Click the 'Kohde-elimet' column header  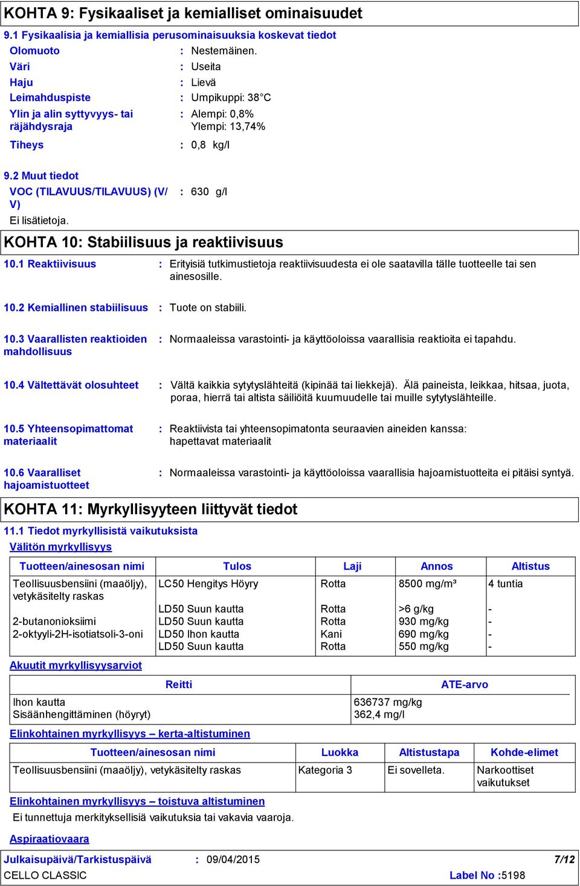524,752
